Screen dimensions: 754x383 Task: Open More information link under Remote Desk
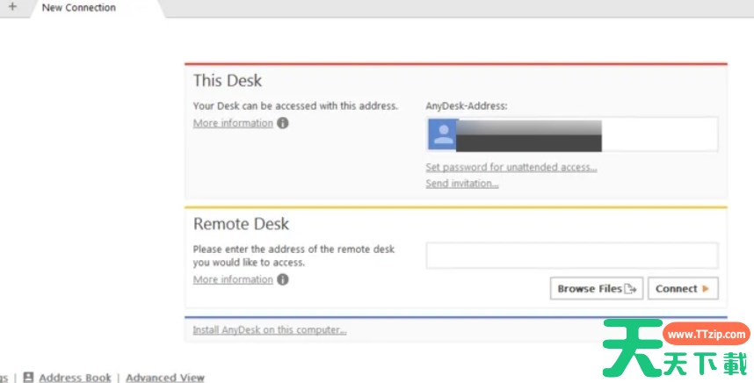233,280
